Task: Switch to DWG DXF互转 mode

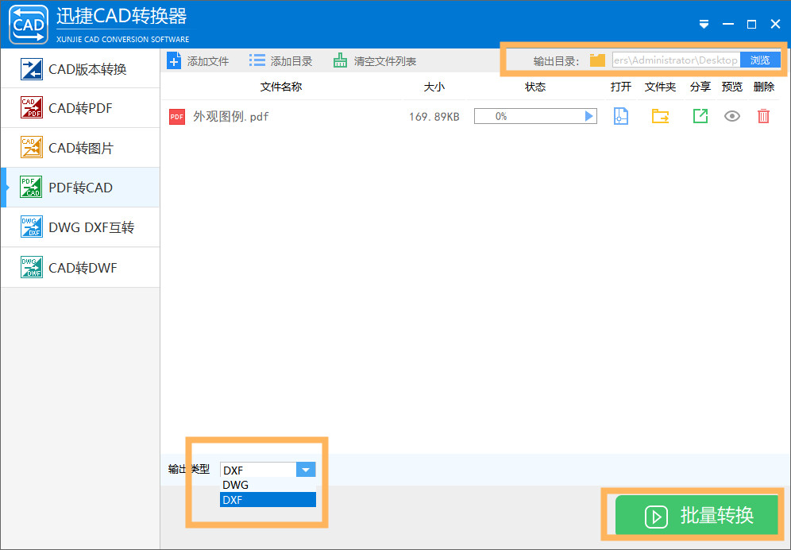Action: coord(80,227)
